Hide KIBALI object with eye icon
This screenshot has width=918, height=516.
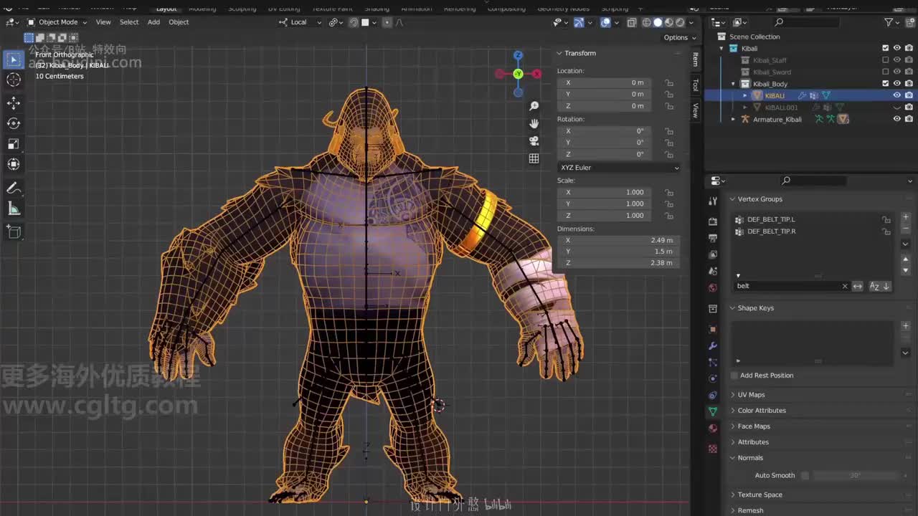(x=896, y=95)
